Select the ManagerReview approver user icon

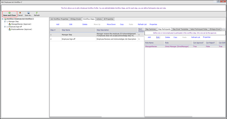point(10,24)
